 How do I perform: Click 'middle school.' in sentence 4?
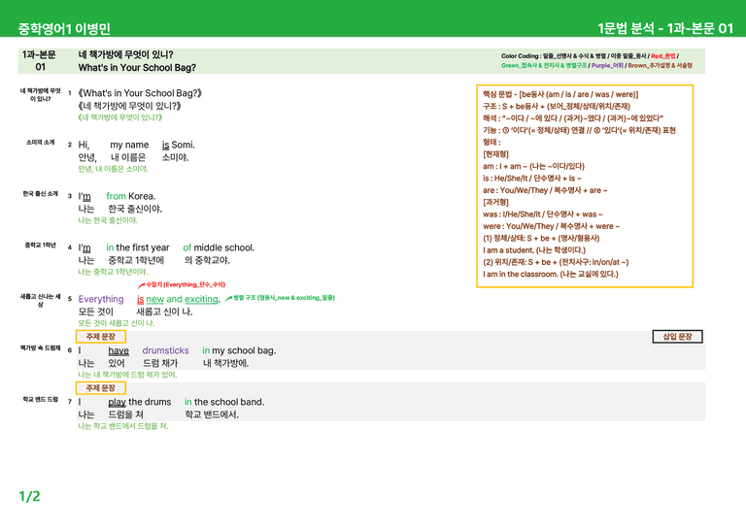pos(224,247)
